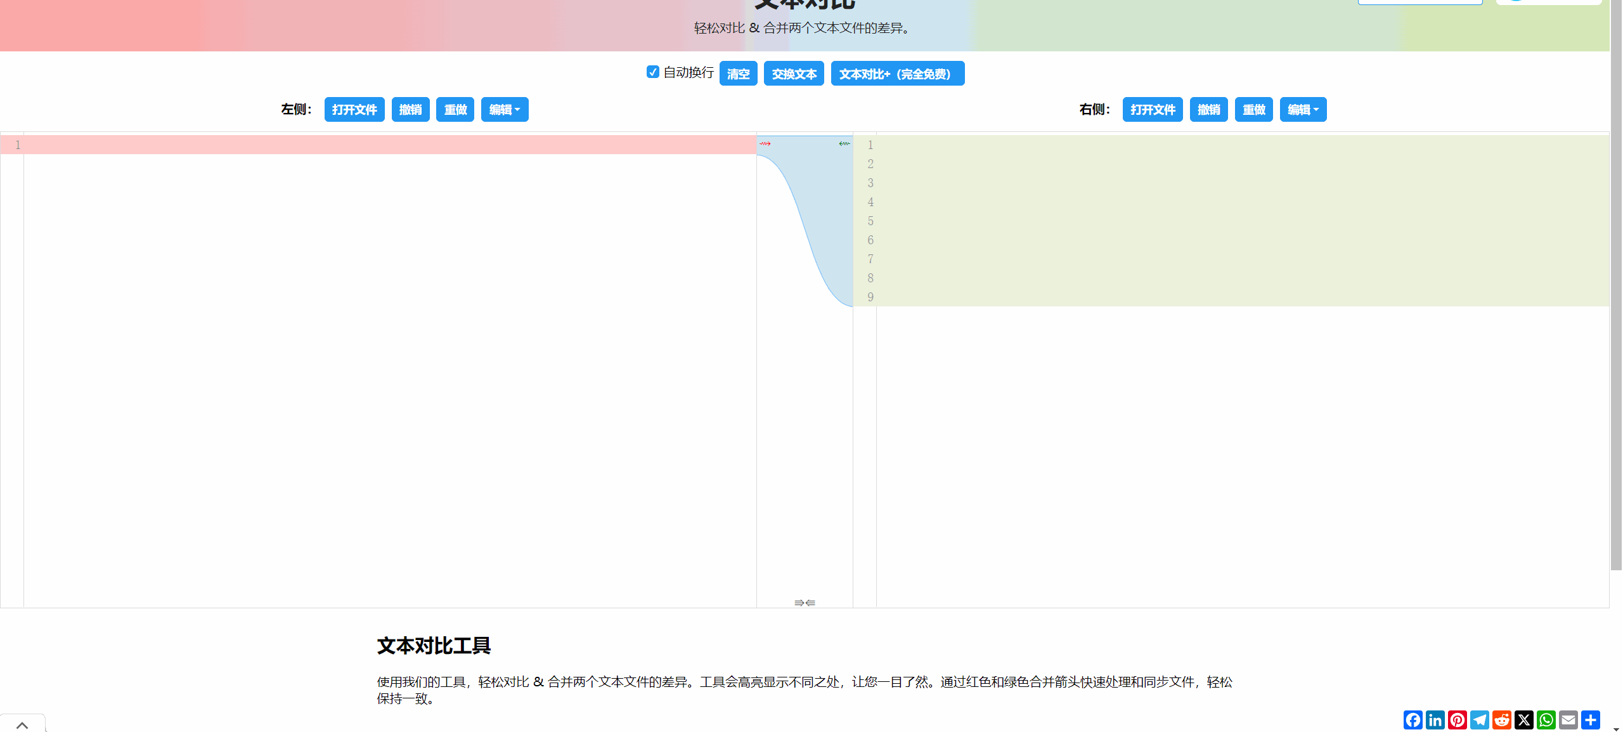Click the scroll-lock arrows icon between panes
This screenshot has width=1623, height=732.
[805, 603]
